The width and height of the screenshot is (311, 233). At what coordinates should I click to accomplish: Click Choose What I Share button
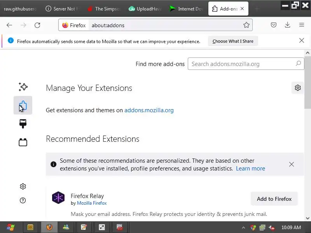[233, 41]
